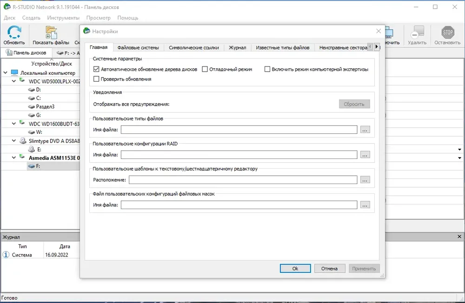Collapse the WDC WD1600BUDT node

[x=14, y=124]
